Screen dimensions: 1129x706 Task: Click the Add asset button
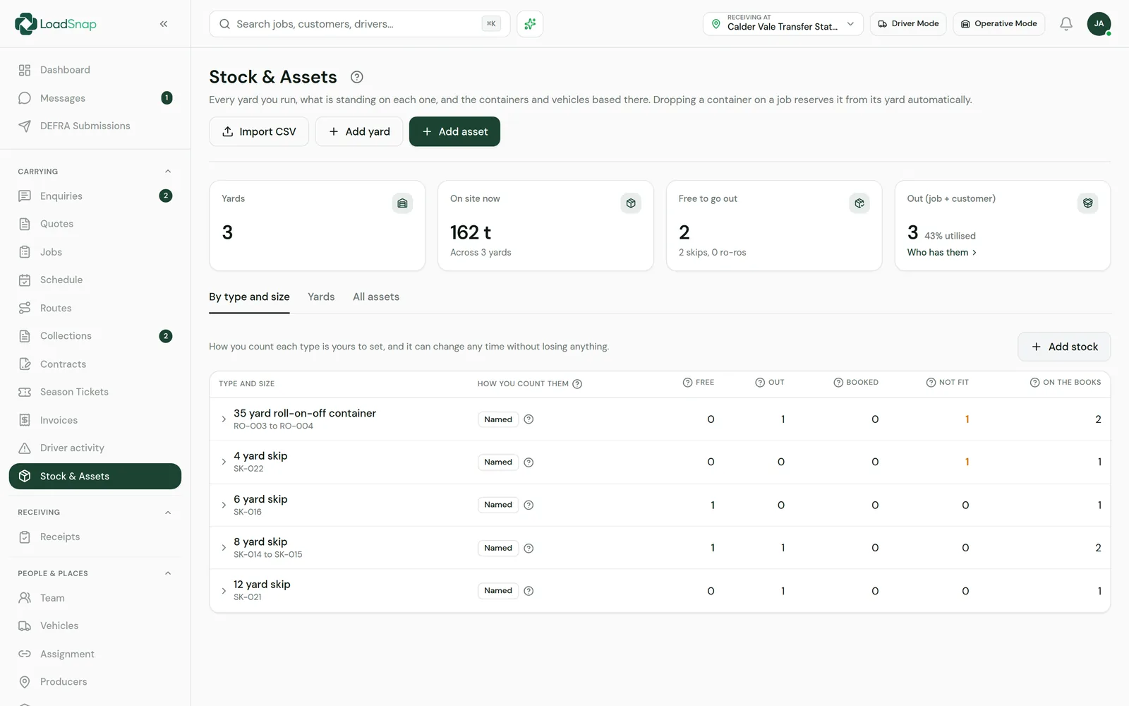[x=454, y=131]
